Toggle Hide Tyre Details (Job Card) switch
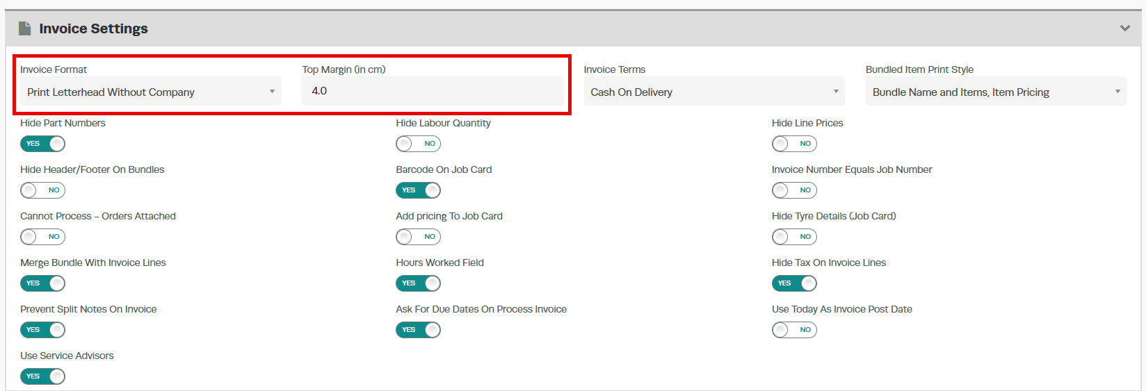 pos(794,237)
